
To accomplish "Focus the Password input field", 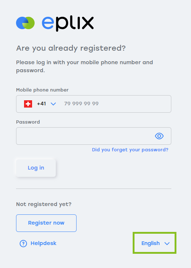I will [94, 136].
